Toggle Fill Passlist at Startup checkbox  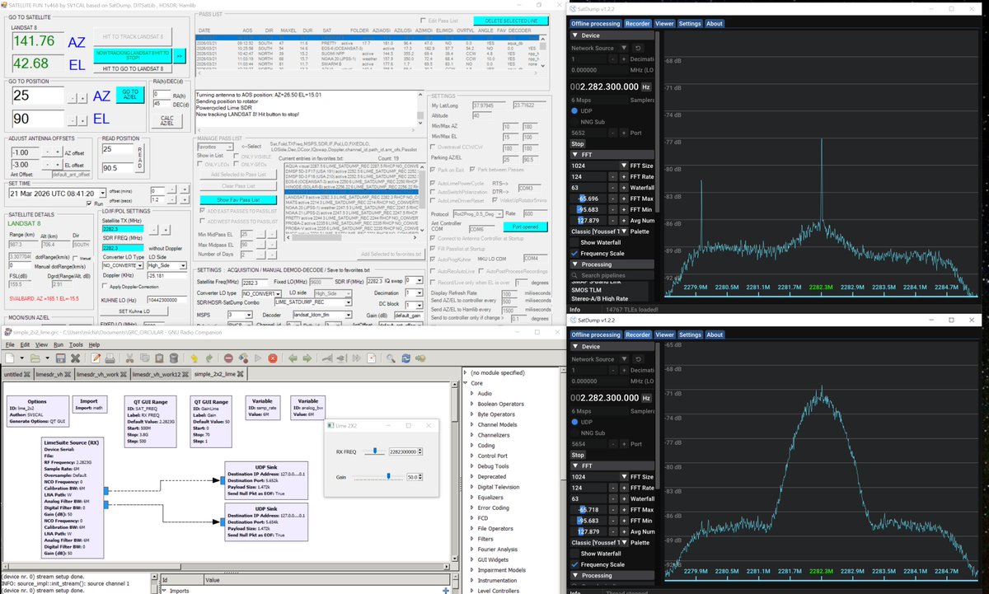pos(434,248)
